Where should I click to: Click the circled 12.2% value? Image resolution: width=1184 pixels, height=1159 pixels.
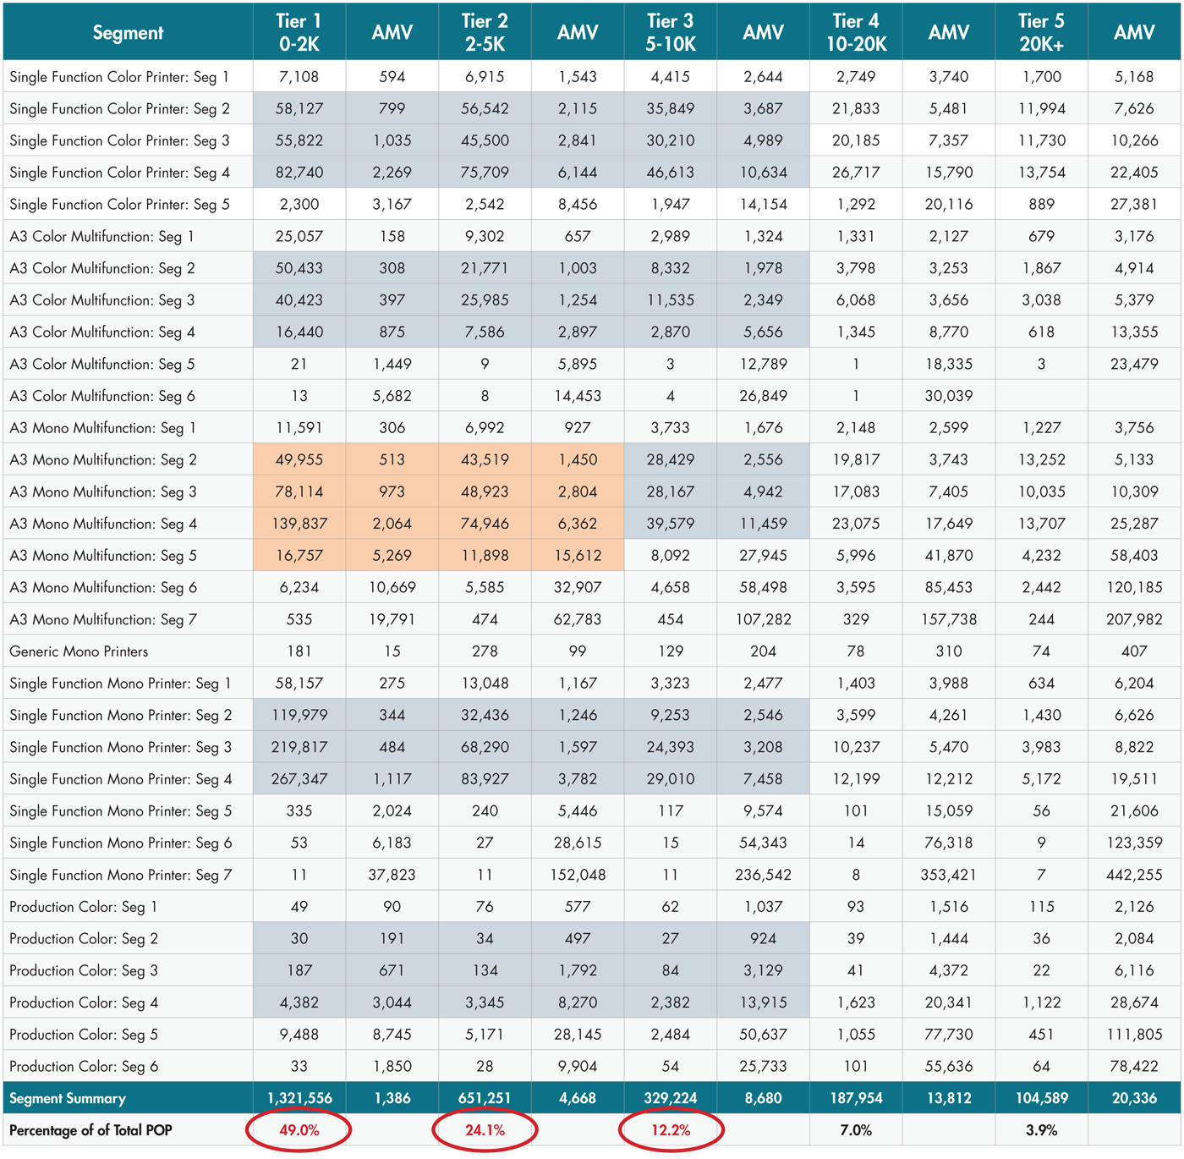[x=671, y=1130]
